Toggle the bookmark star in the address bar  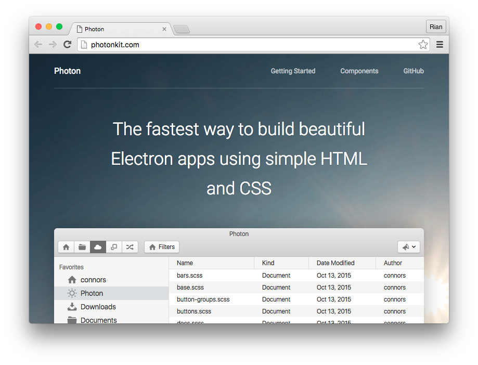[423, 45]
